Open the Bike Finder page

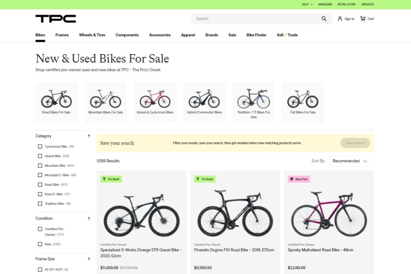click(256, 35)
